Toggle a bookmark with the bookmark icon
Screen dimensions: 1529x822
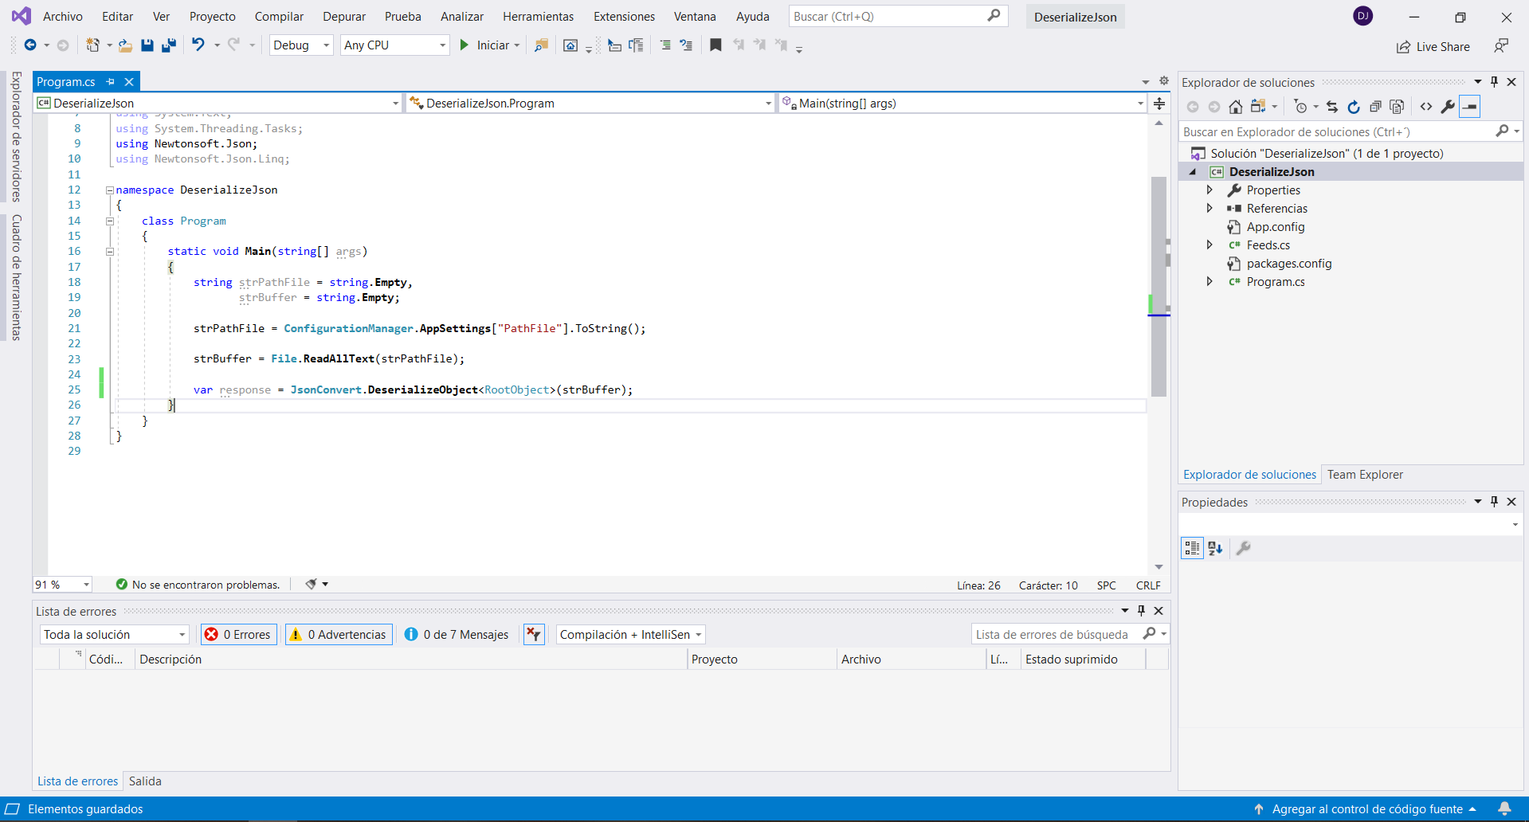pyautogui.click(x=715, y=45)
